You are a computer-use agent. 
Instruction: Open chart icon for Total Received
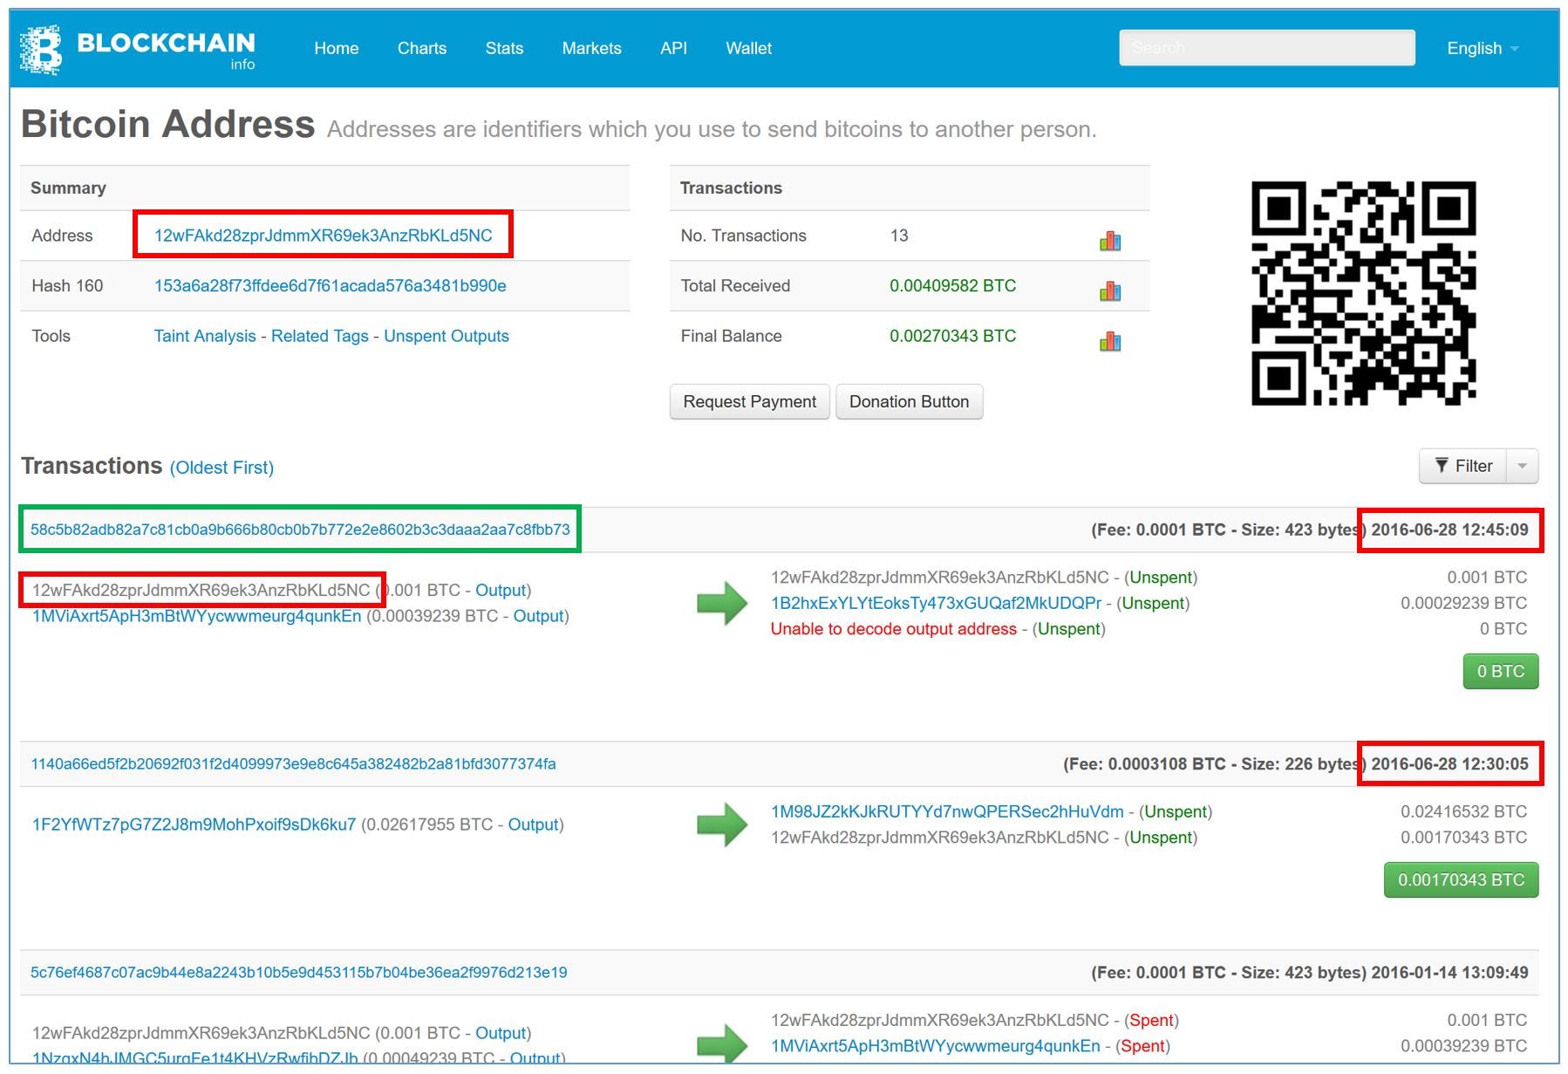(x=1110, y=291)
